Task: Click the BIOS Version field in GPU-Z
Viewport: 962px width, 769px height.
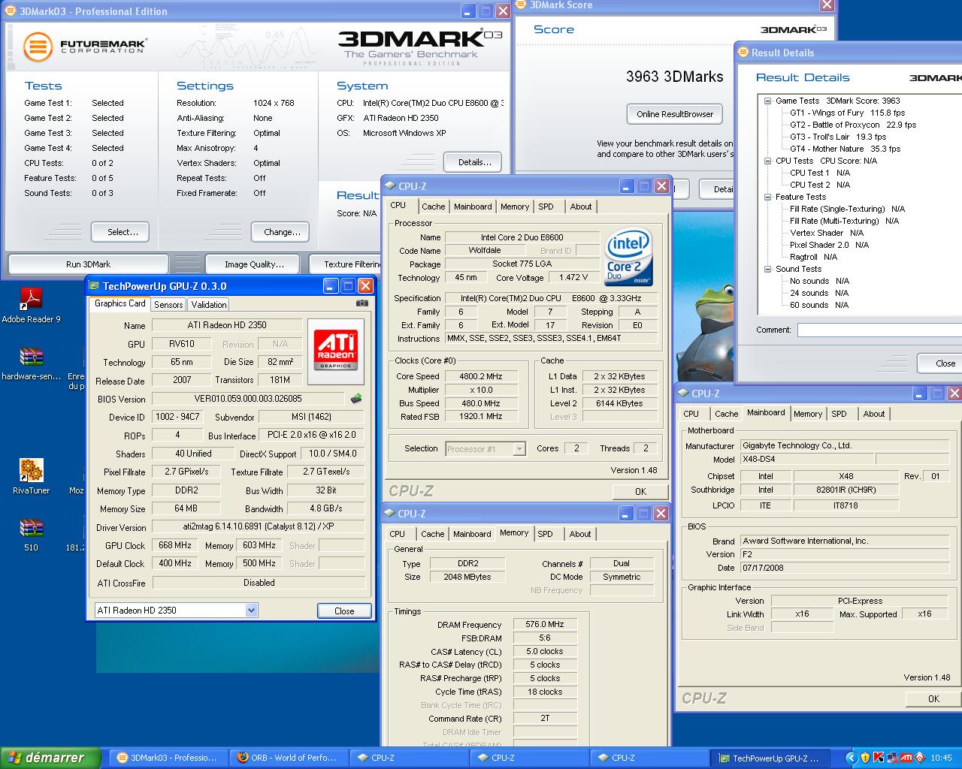Action: 248,399
